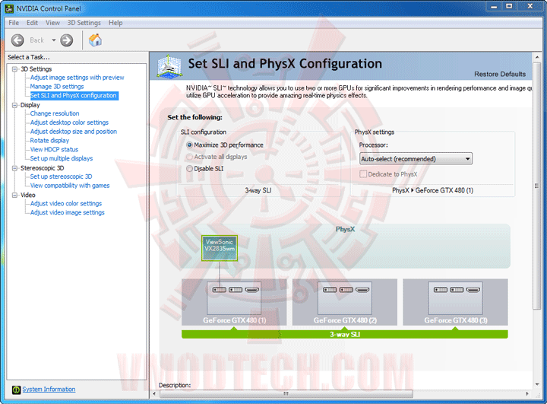Open the Edit menu
This screenshot has height=404, width=547.
pyautogui.click(x=32, y=23)
